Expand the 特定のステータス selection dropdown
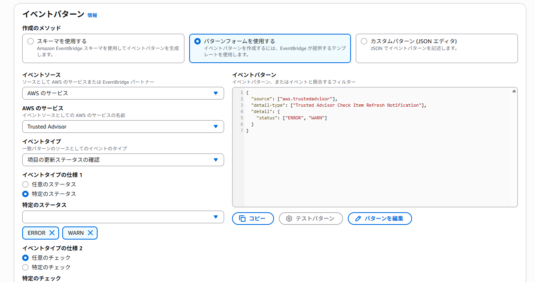 (123, 217)
